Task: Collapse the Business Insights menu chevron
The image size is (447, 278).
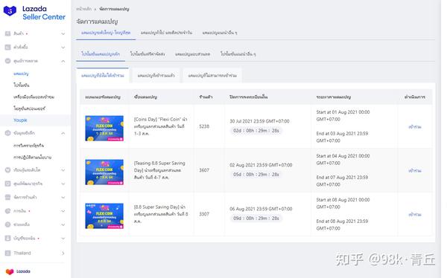Action: click(63, 133)
